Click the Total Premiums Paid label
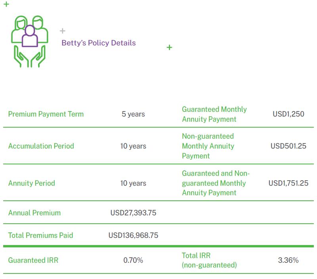Screen dimensions: 317x279 [x=41, y=235]
